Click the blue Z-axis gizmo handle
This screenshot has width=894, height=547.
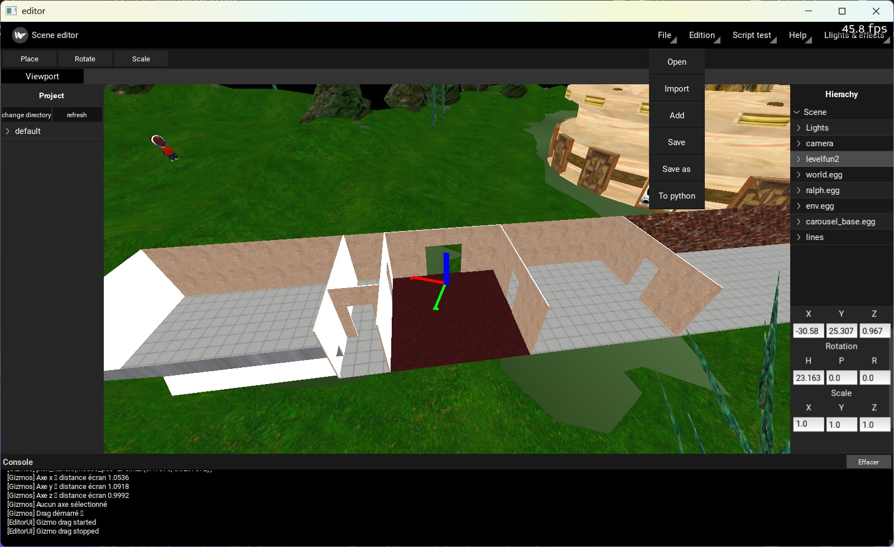(x=446, y=265)
